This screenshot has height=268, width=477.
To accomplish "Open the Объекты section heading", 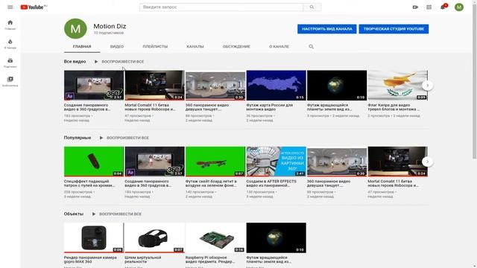I will [x=74, y=214].
